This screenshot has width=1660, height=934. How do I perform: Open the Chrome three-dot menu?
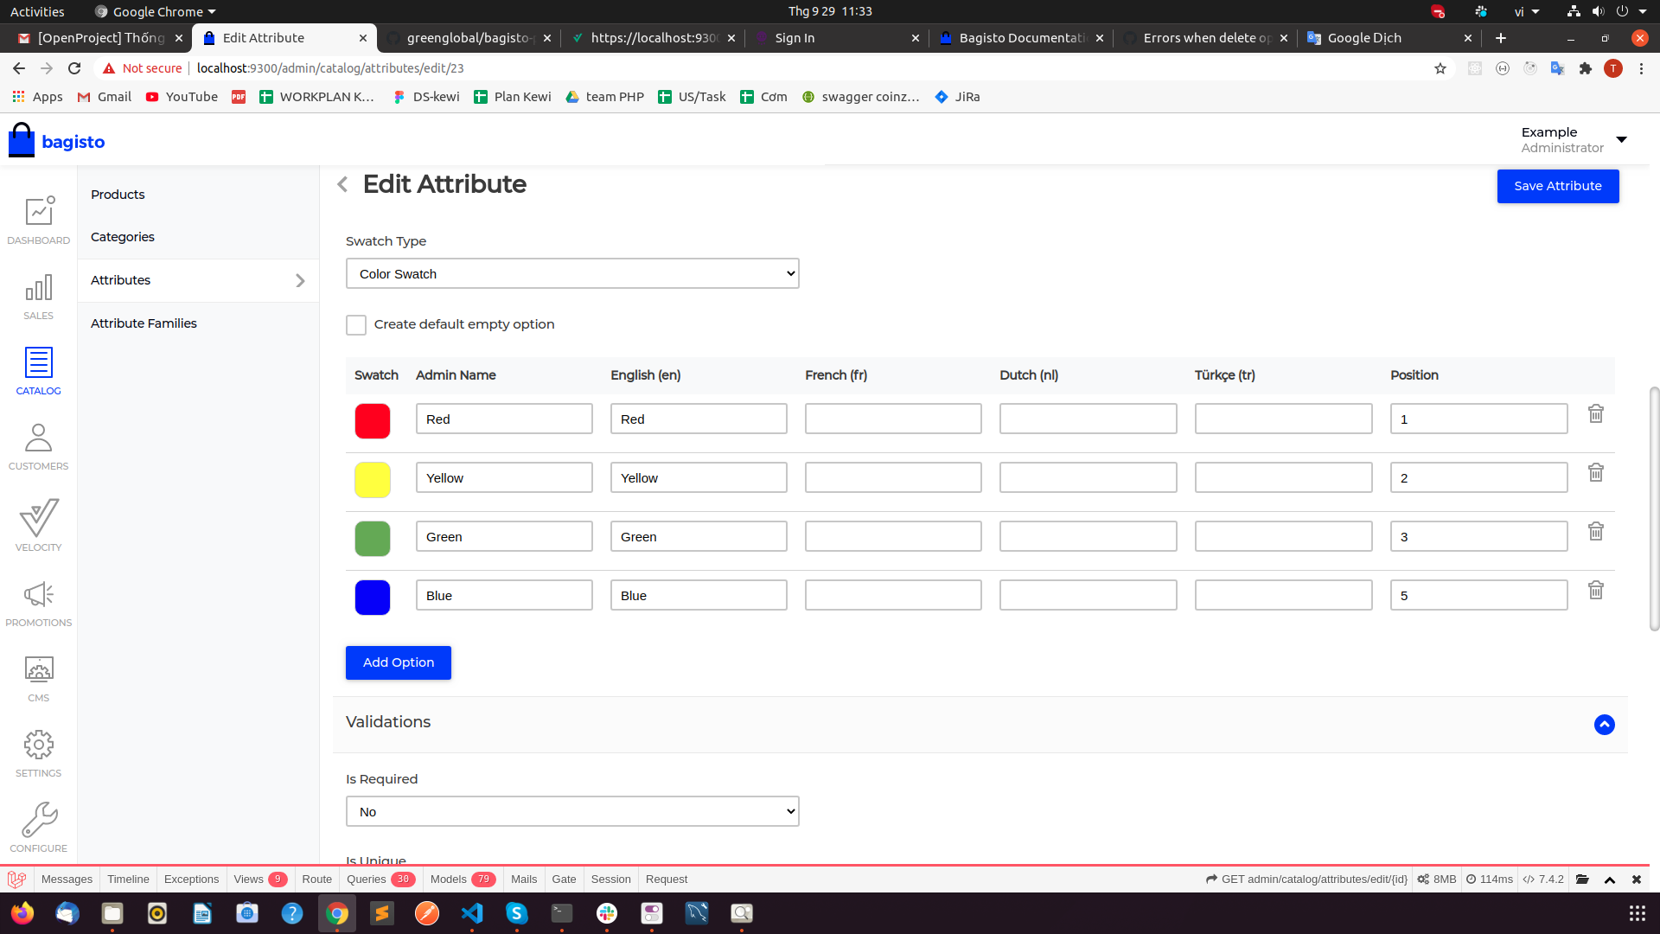[1641, 68]
